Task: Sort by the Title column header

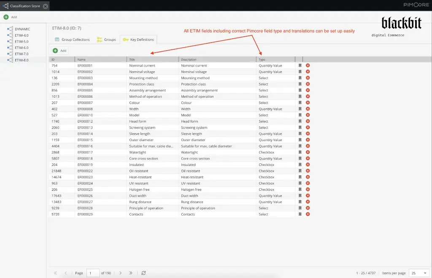Action: click(153, 59)
